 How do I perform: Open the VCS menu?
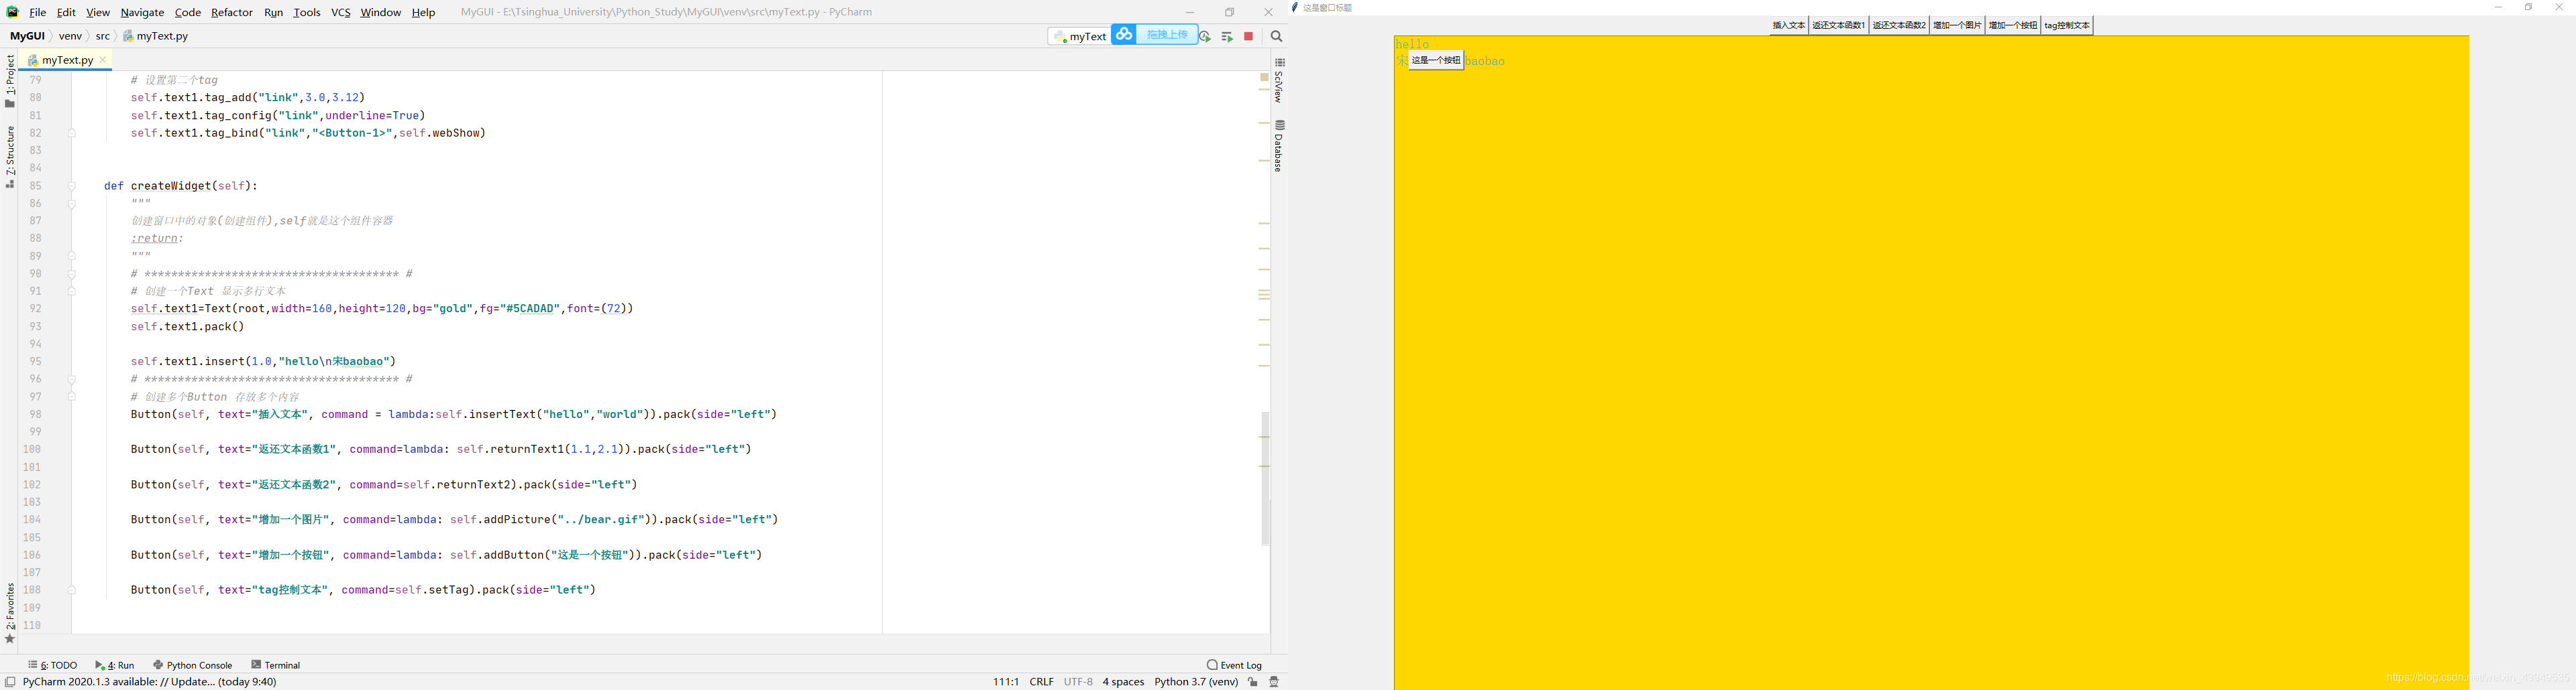pos(341,12)
